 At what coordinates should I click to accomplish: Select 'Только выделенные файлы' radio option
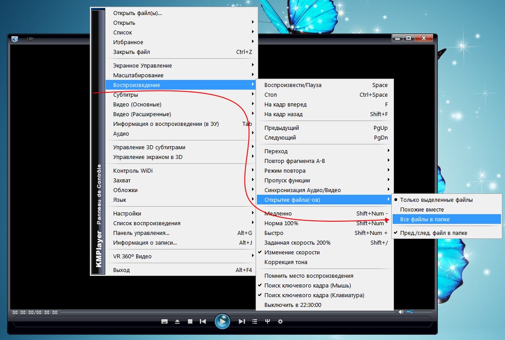[436, 200]
